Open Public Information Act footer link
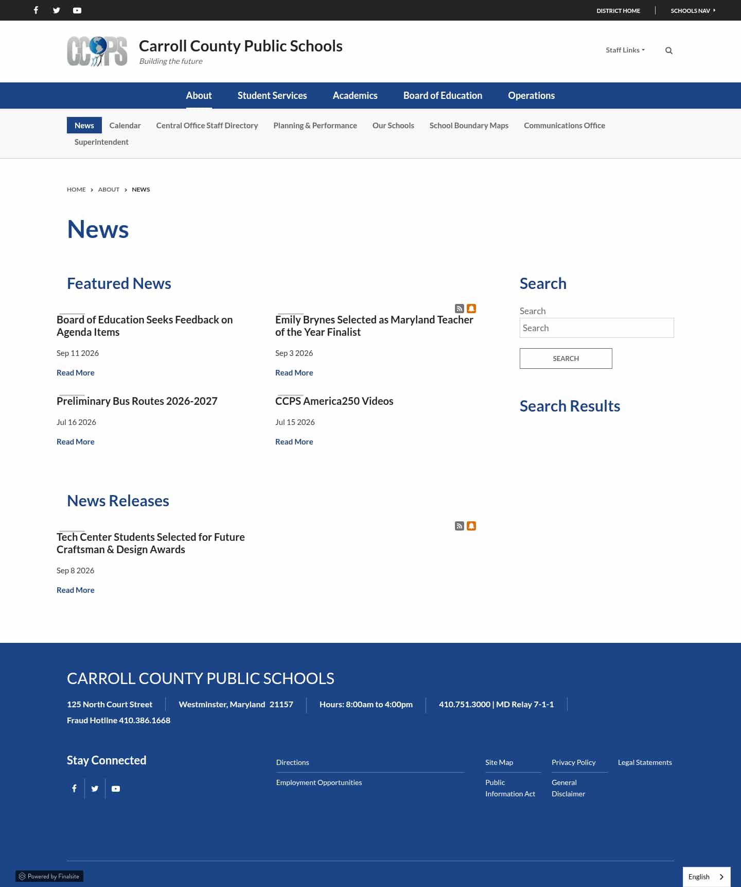The width and height of the screenshot is (741, 887). [510, 788]
